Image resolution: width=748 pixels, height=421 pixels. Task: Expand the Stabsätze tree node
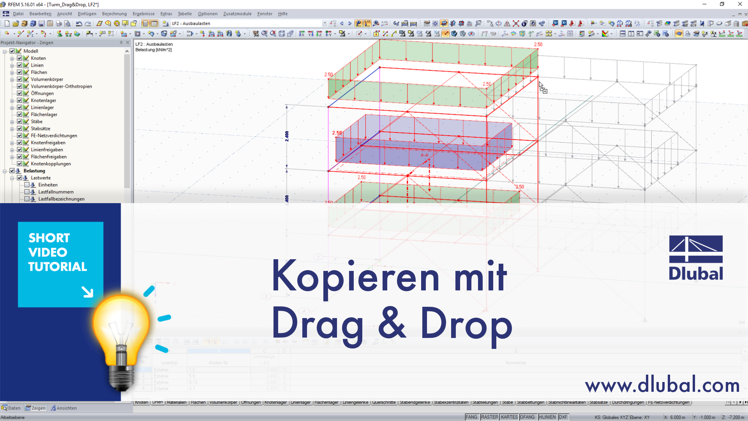click(x=12, y=128)
